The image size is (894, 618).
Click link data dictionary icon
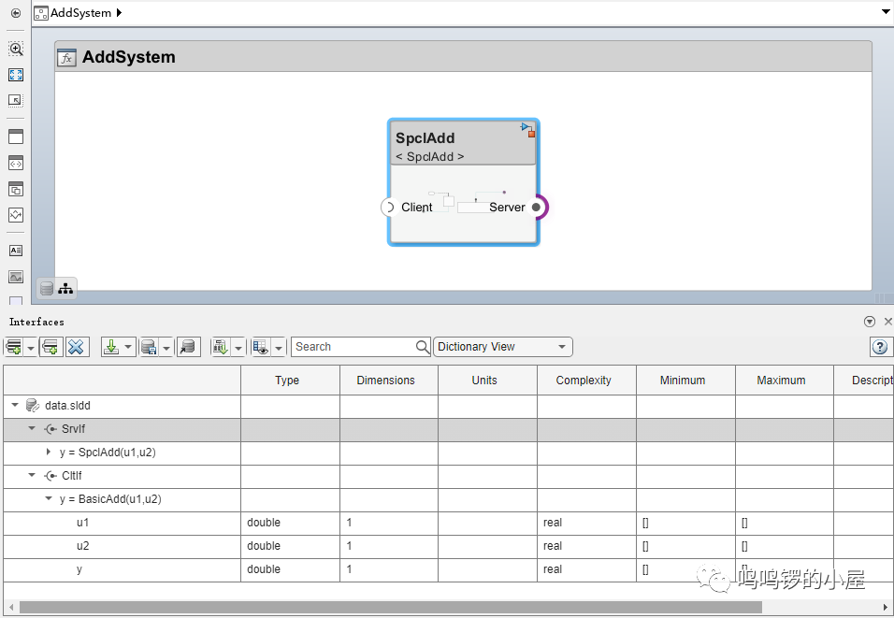pyautogui.click(x=188, y=347)
